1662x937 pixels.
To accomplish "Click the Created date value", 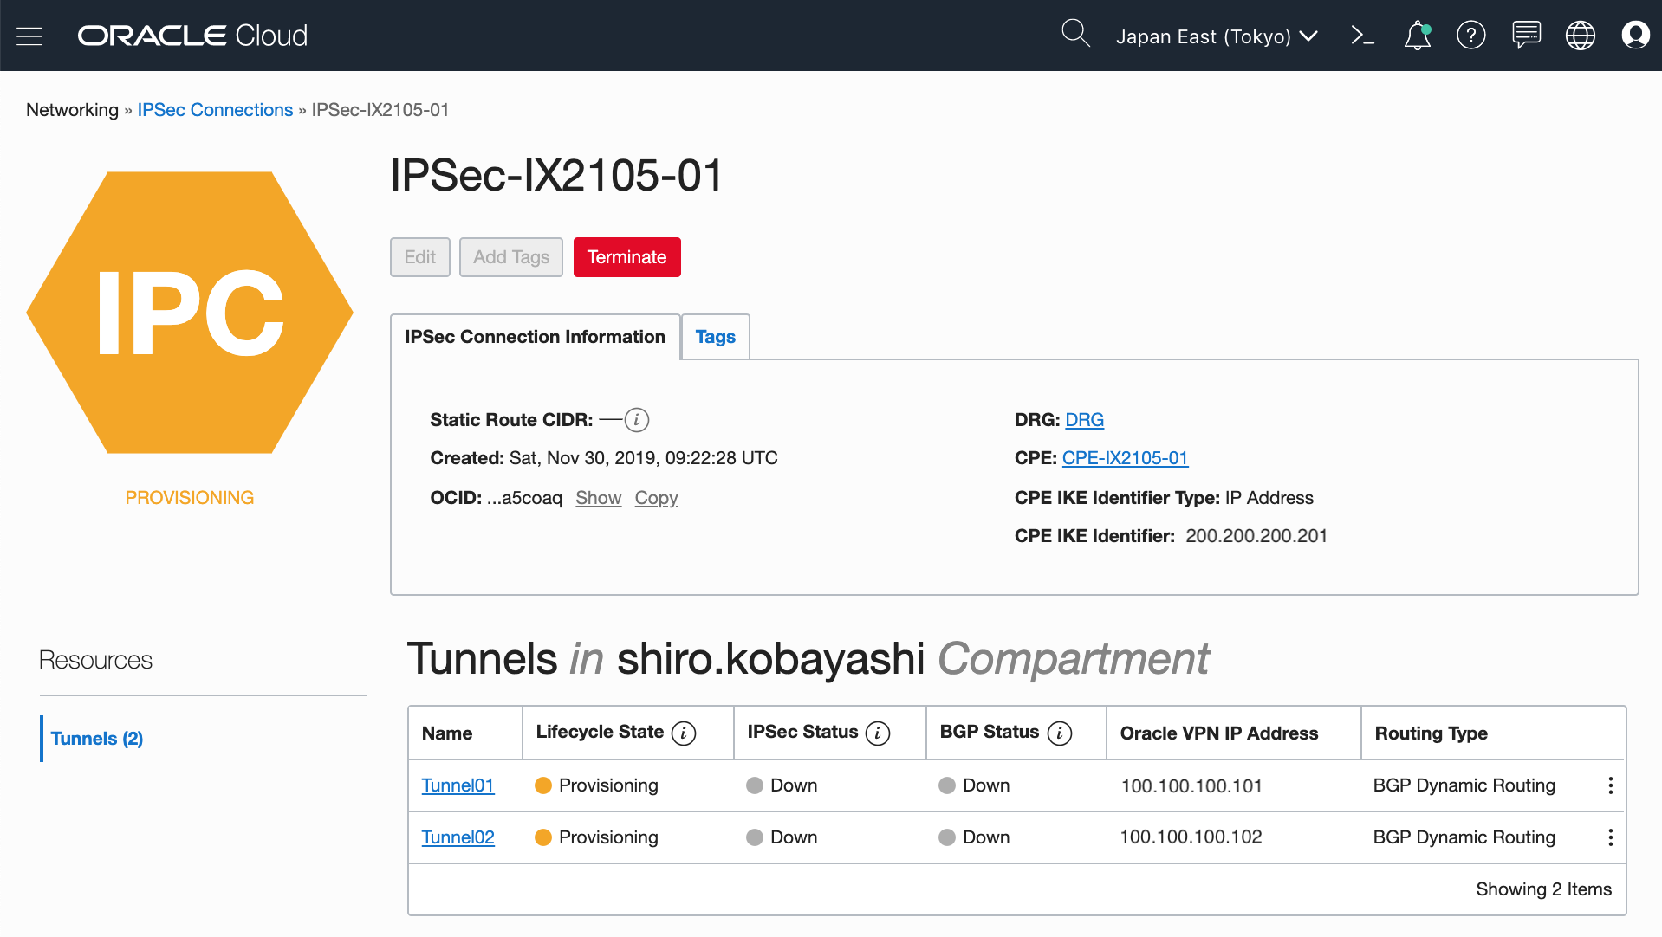I will 644,458.
